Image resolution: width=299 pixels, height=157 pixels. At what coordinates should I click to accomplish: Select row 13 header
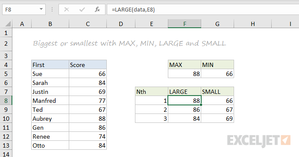click(x=6, y=145)
